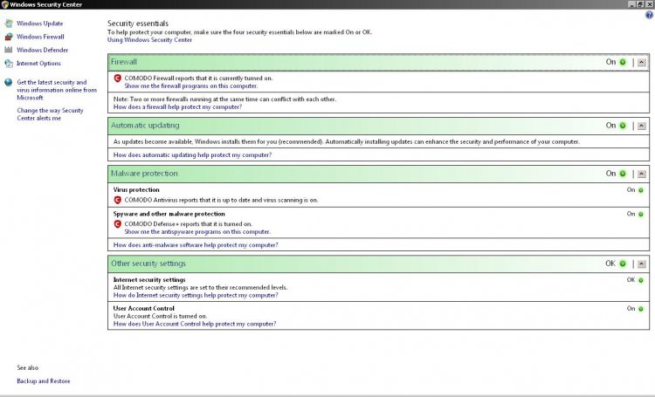Click the Automatic updating section header title
Image resolution: width=655 pixels, height=397 pixels.
pos(145,126)
